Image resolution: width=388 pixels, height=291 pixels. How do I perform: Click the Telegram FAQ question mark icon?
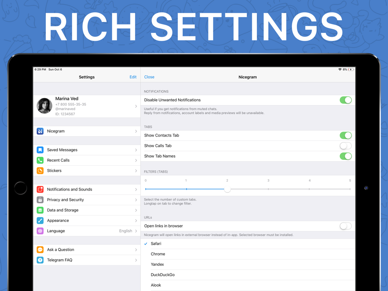click(x=40, y=260)
